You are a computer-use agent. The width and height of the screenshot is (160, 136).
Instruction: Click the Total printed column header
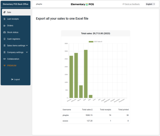123,110
